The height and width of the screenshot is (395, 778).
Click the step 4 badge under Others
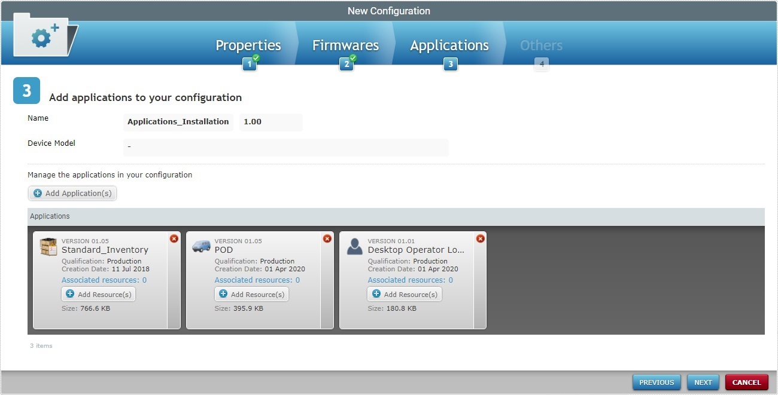click(x=541, y=63)
